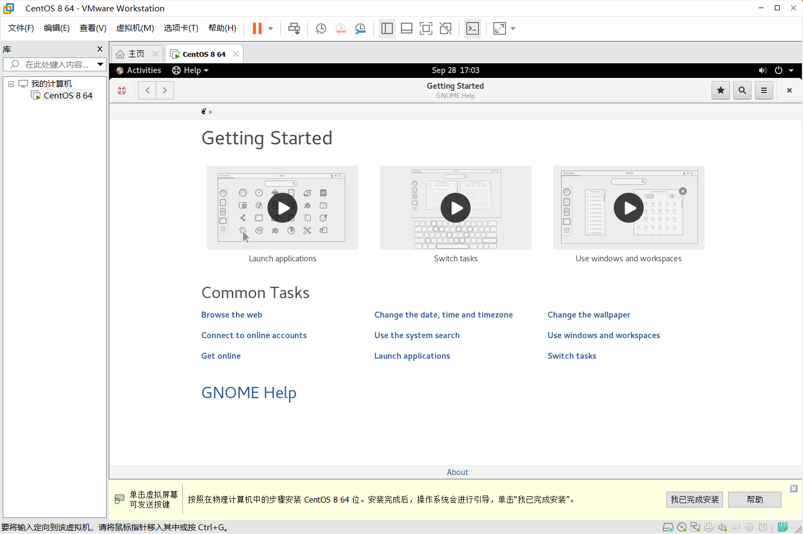The image size is (803, 534).
Task: Click the 我已完成安装 button
Action: [695, 499]
